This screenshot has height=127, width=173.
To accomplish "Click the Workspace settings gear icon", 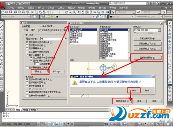I will [x=33, y=17].
